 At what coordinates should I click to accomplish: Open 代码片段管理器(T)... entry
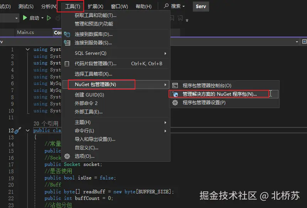[116, 64]
